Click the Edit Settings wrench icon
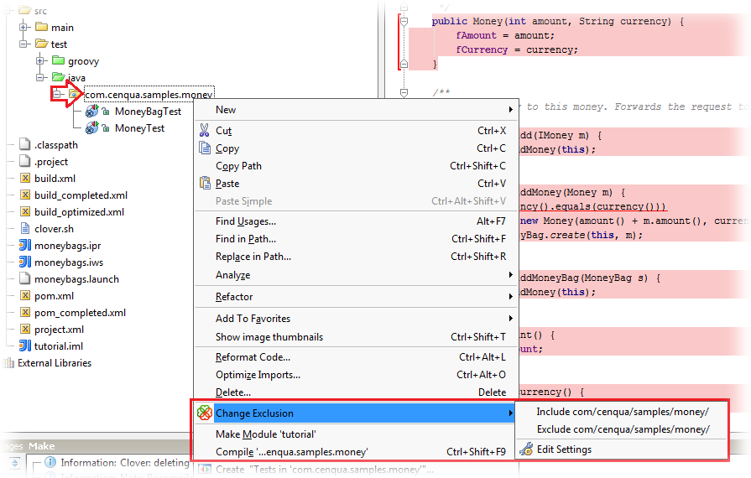 pyautogui.click(x=526, y=449)
